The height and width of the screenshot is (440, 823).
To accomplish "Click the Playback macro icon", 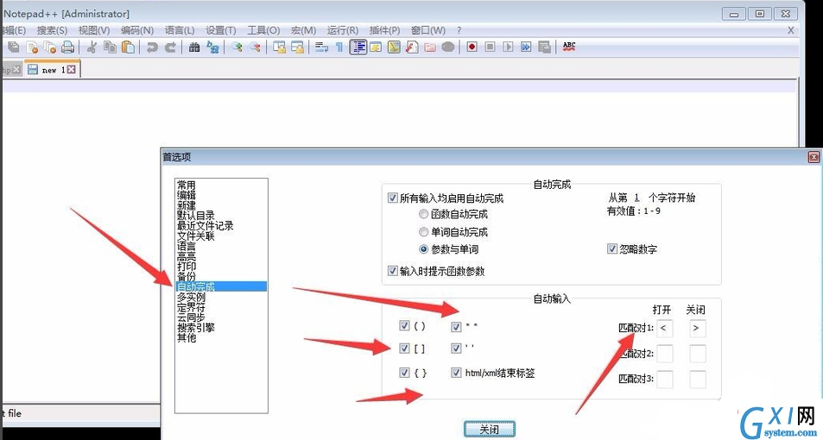I will pyautogui.click(x=508, y=47).
